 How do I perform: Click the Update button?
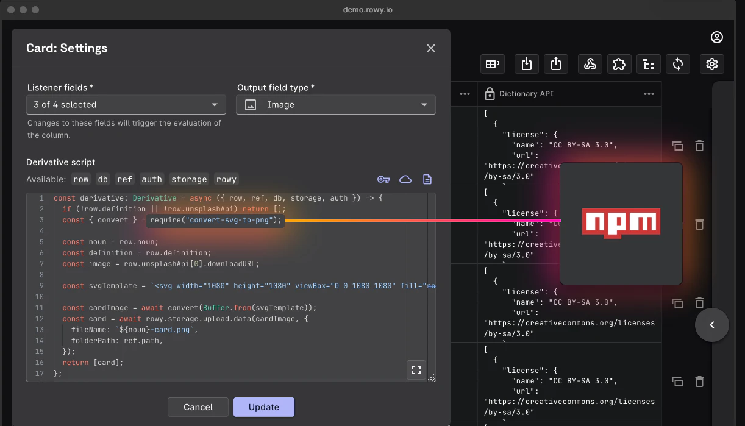click(264, 407)
